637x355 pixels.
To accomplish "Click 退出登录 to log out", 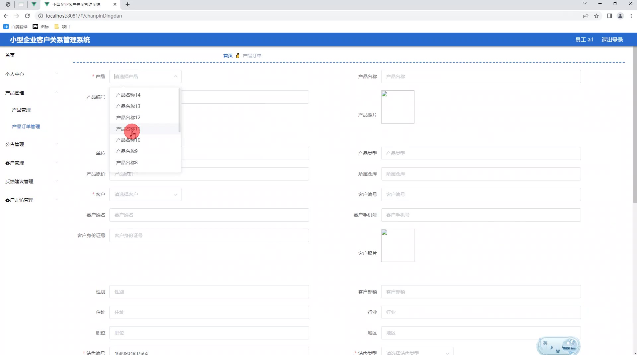I will (612, 40).
